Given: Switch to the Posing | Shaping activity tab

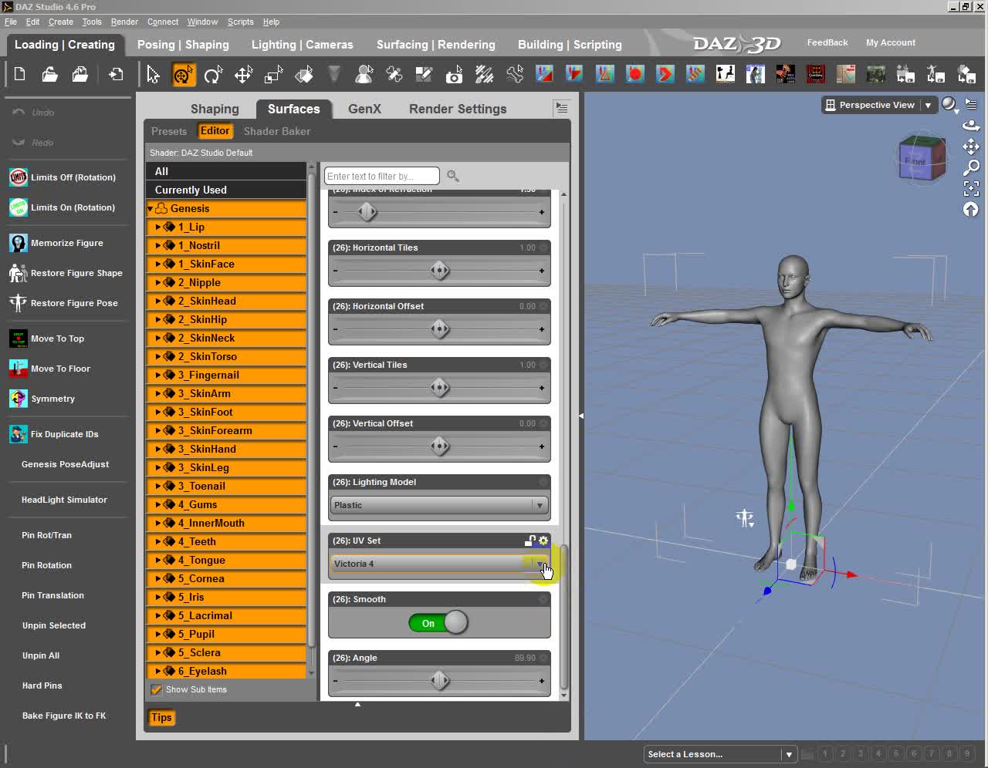Looking at the screenshot, I should (183, 45).
